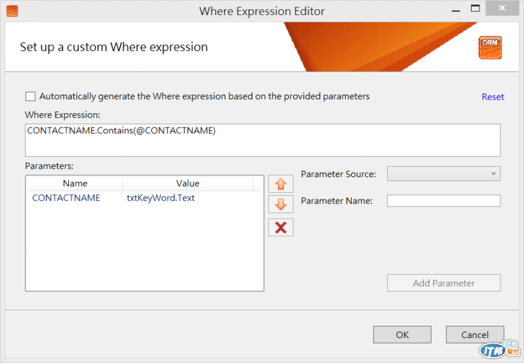Move the selected parameter up with the arrow
Viewport: 524px width, 363px height.
point(281,184)
